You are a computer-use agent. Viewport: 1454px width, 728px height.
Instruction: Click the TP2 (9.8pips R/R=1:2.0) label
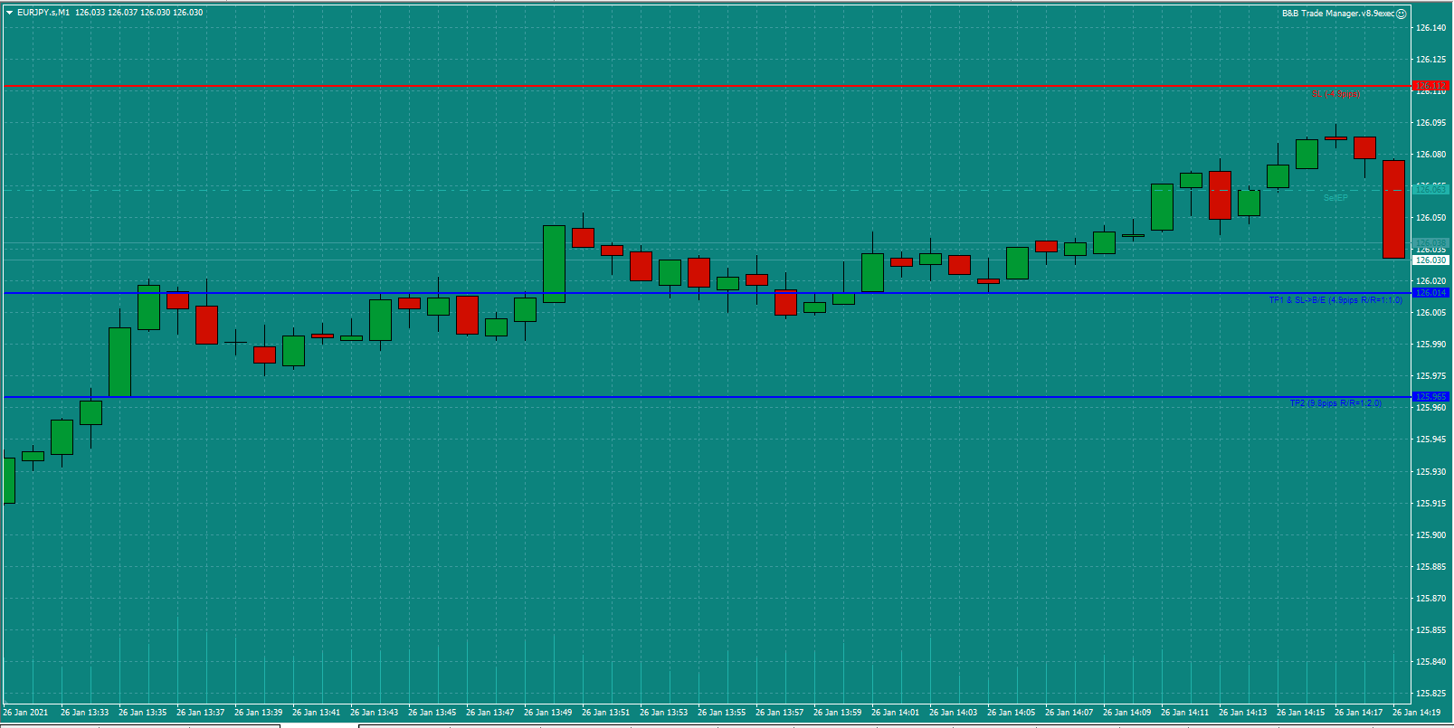coord(1335,403)
